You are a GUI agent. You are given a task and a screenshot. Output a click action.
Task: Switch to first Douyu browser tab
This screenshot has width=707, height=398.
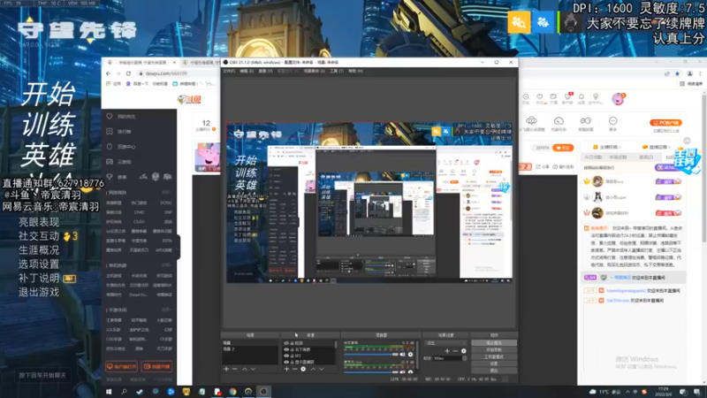click(141, 62)
